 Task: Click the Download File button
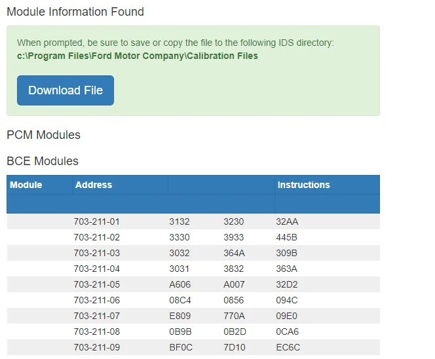point(66,90)
